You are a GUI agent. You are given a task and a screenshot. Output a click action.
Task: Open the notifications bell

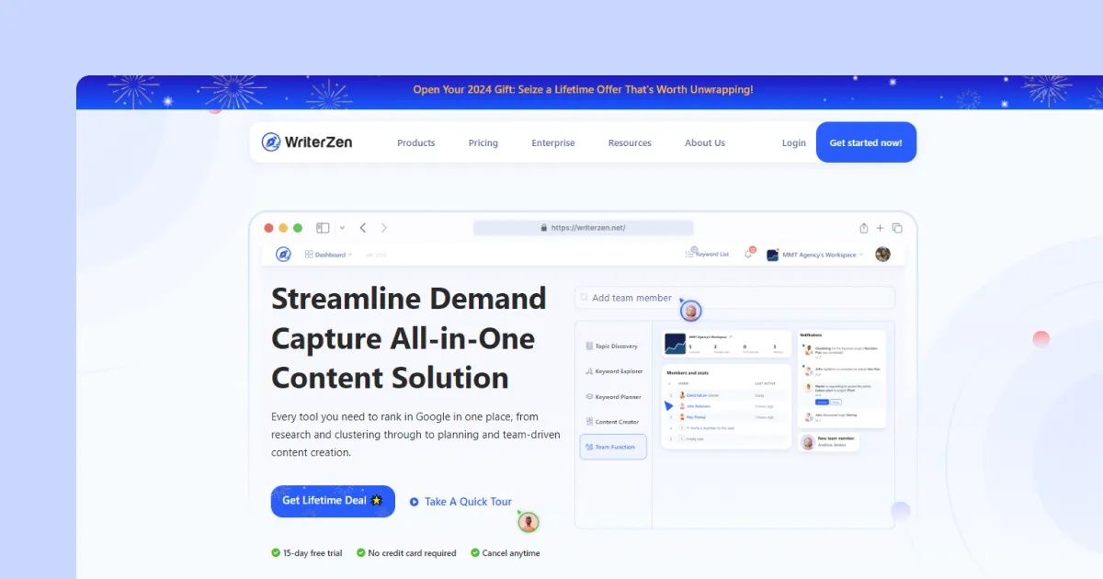pyautogui.click(x=748, y=255)
